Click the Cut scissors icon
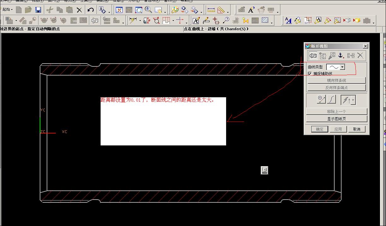Image resolution: width=386 pixels, height=226 pixels. [50, 10]
